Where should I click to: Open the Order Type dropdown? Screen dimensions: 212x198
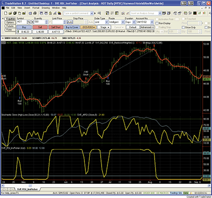[x=106, y=22]
